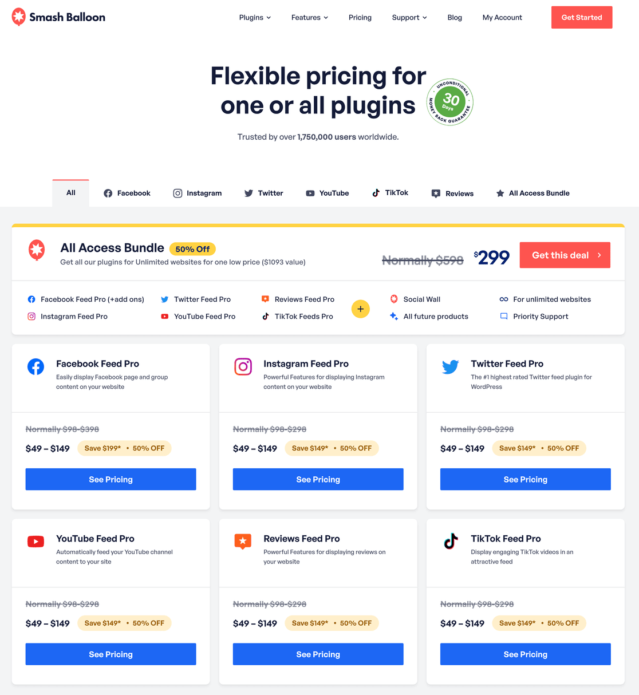The width and height of the screenshot is (639, 695).
Task: Click Get this deal for the bundle
Action: [x=565, y=255]
